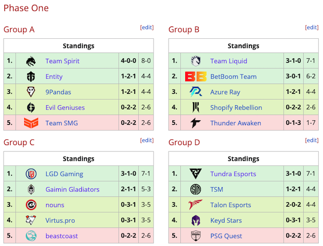Click the 9Pandas logo icon

point(30,92)
